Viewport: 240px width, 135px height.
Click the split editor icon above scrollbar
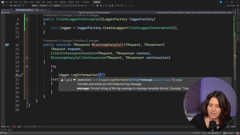235,13
